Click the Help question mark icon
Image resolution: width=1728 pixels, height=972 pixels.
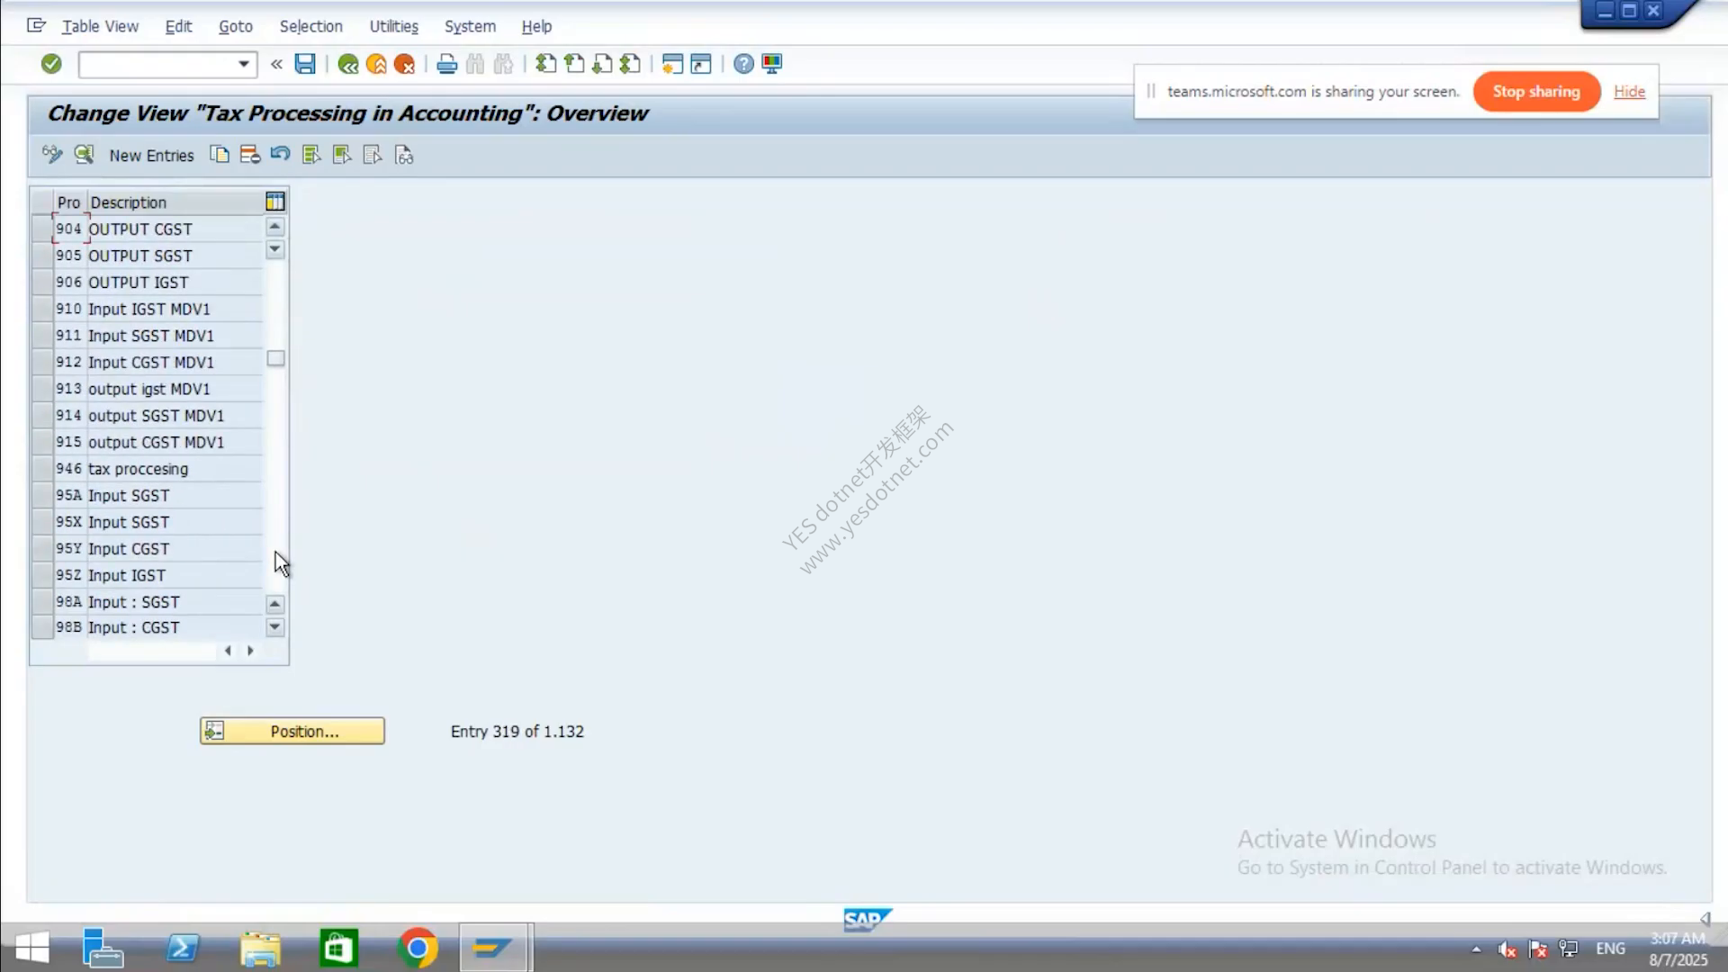[743, 64]
